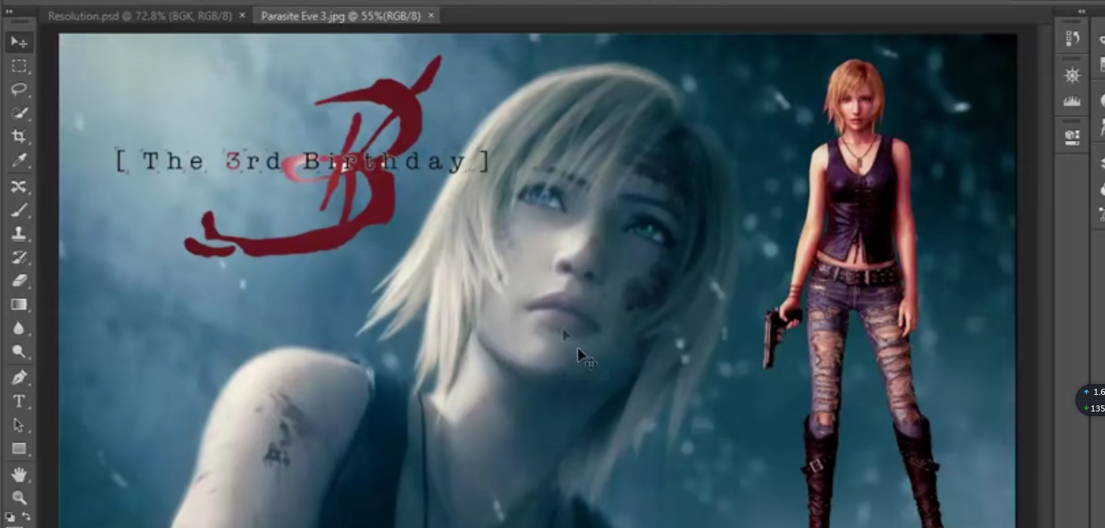Switch to the Resolution.psd document tab
Screen dimensions: 1105x528
click(x=139, y=15)
